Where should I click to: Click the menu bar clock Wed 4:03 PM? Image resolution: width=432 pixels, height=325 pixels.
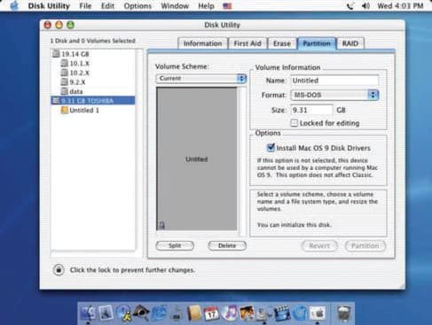400,6
